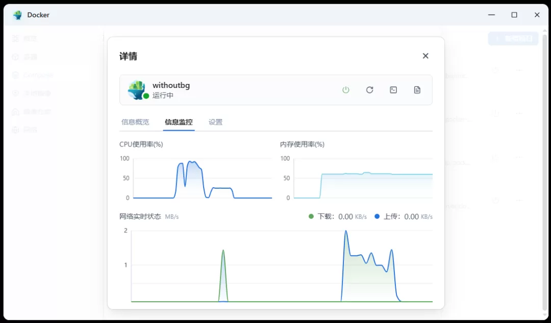Image resolution: width=551 pixels, height=323 pixels.
Task: Open the 设置 tab
Action: pyautogui.click(x=215, y=122)
